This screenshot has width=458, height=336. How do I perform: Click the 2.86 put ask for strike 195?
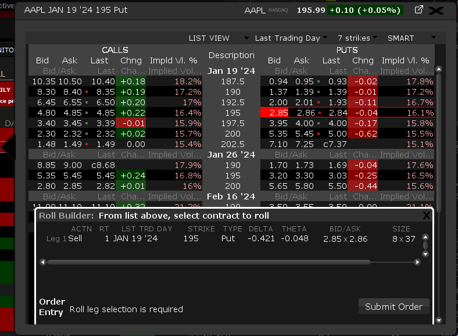pyautogui.click(x=306, y=113)
